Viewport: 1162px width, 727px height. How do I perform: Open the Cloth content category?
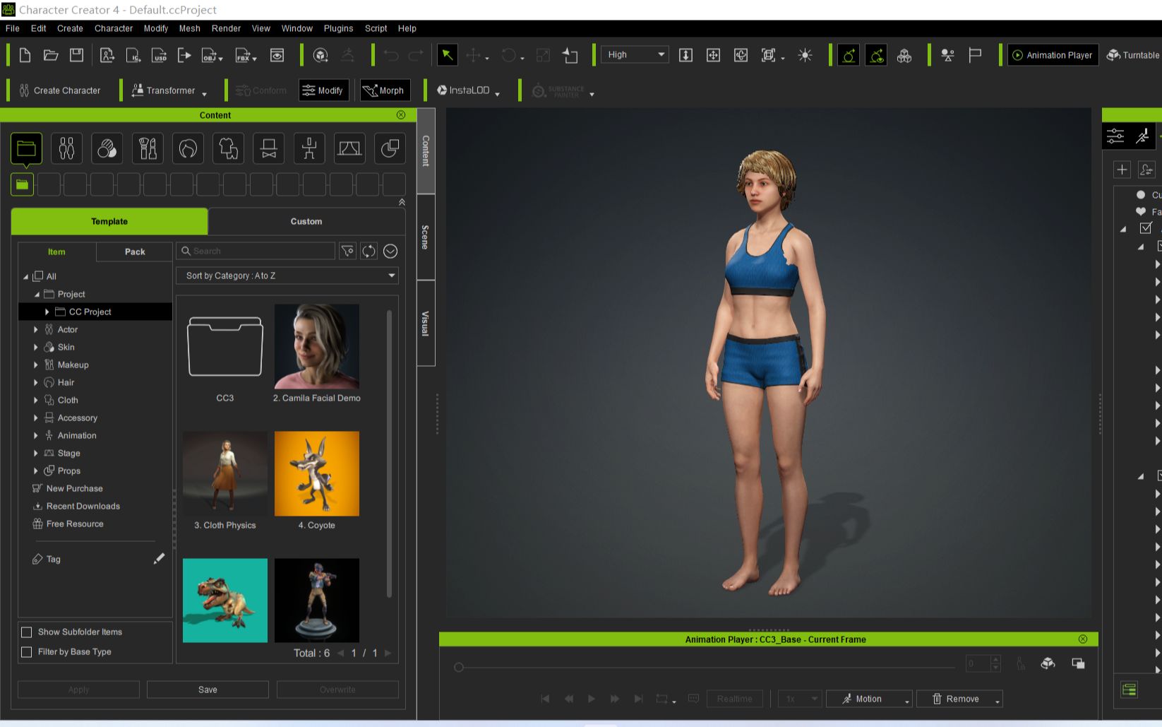[68, 400]
